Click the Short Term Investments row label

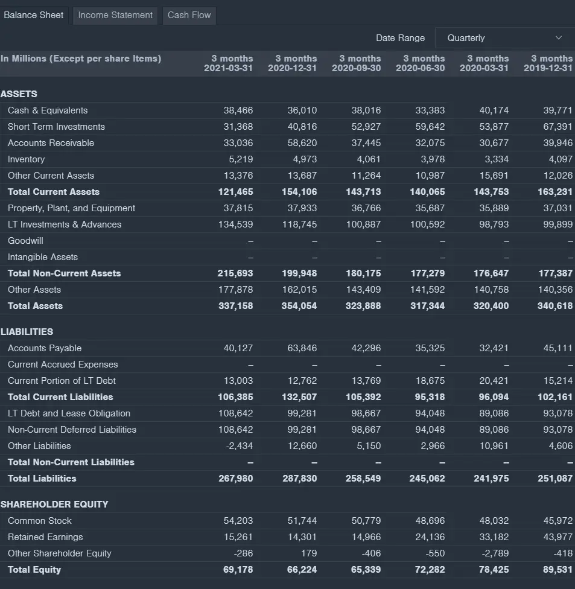(x=56, y=127)
